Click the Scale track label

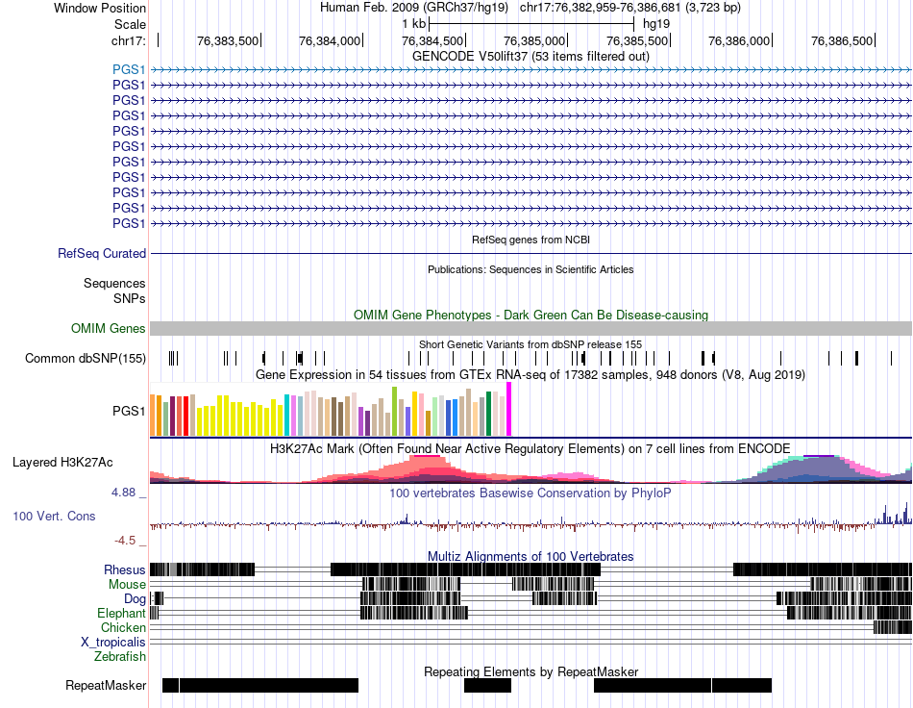130,24
